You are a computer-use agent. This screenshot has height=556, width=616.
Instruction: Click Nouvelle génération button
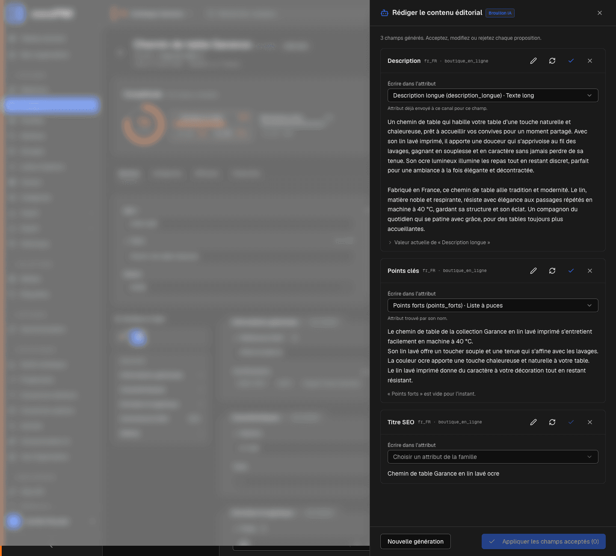click(415, 541)
